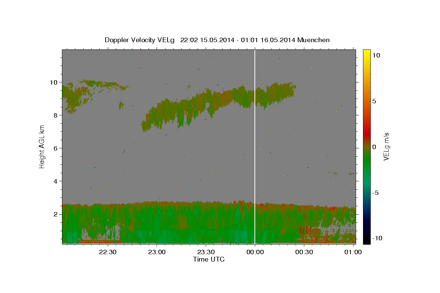Click the 'Height AGL km' axis label

(42, 147)
